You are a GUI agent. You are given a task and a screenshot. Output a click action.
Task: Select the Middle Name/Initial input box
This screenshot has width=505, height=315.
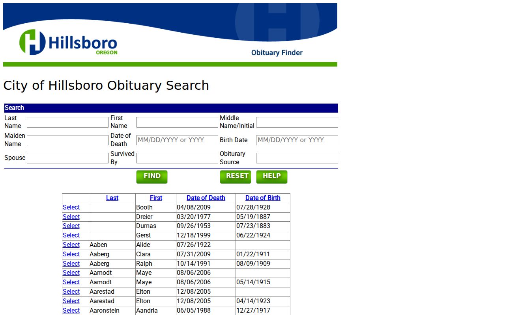pos(297,122)
